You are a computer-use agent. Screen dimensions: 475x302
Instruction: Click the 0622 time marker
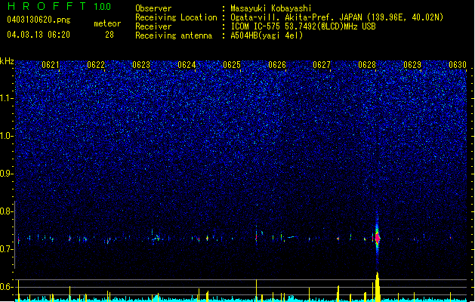point(96,64)
